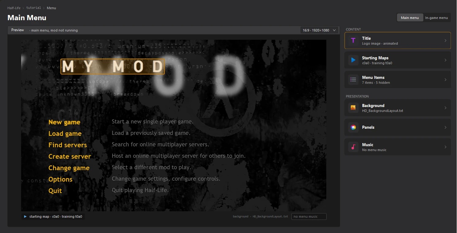457x233 pixels.
Task: Click '7 items · 5 hidden' subtitle
Action: [376, 83]
